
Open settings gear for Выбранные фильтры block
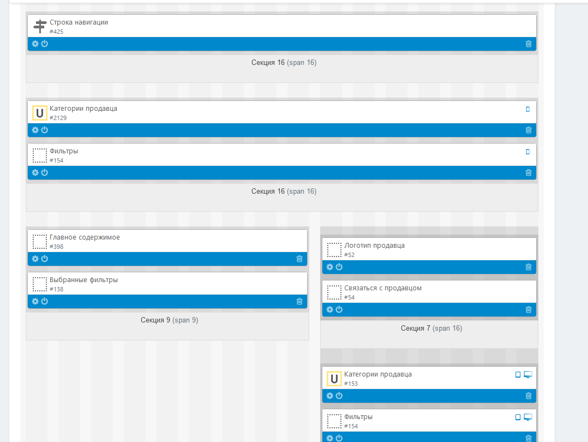pyautogui.click(x=35, y=301)
